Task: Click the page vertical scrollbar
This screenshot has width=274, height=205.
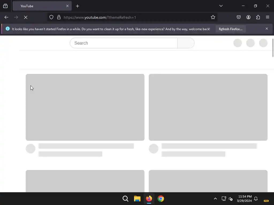Action: click(x=273, y=48)
